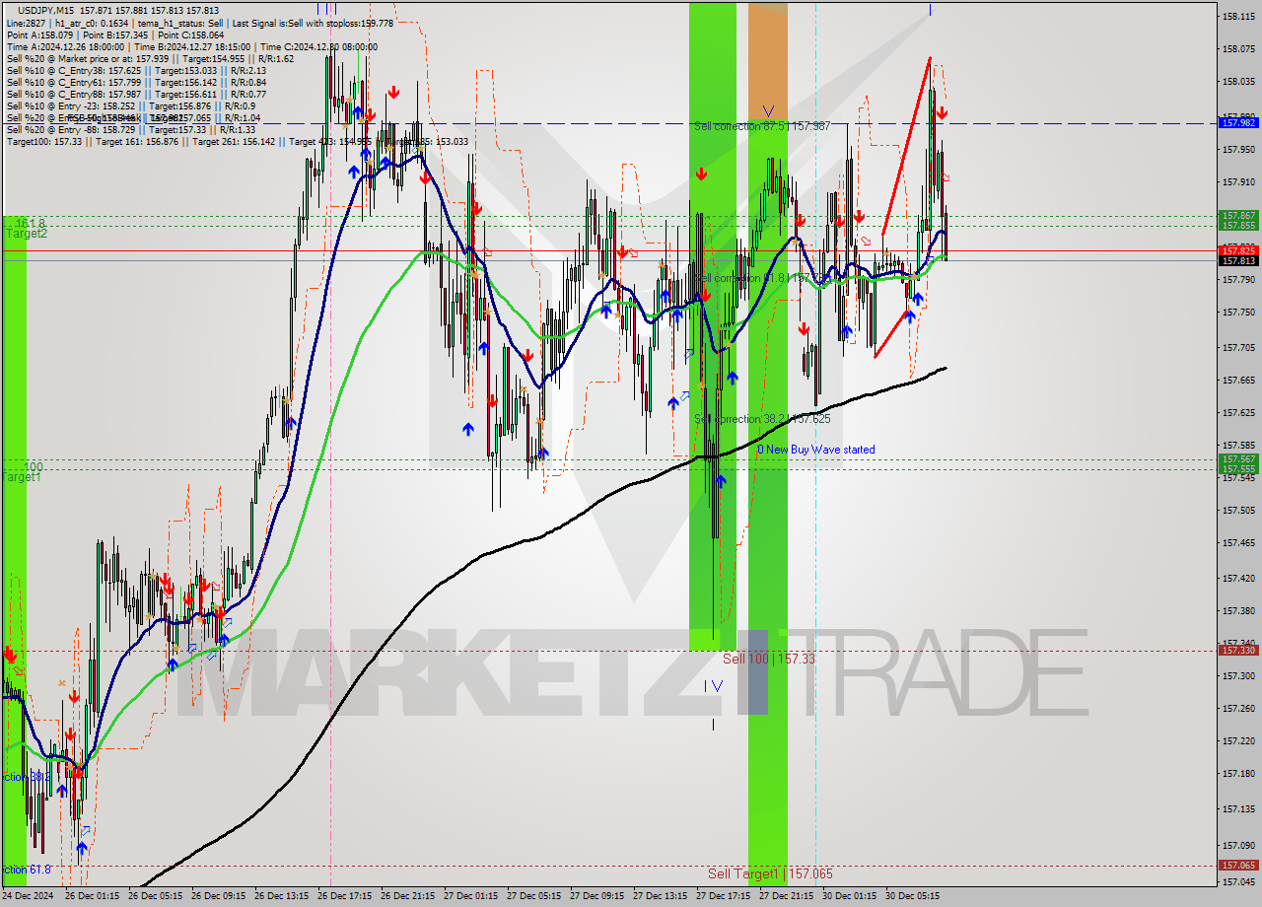Select the 'Sell %10 @ C_Entry61: 157.799' line
This screenshot has height=907, width=1262.
pyautogui.click(x=136, y=82)
